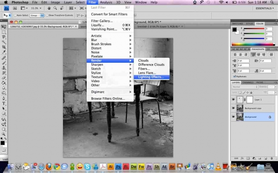The height and width of the screenshot is (173, 278).
Task: Expand the Artistic filter submenu
Action: coord(110,36)
